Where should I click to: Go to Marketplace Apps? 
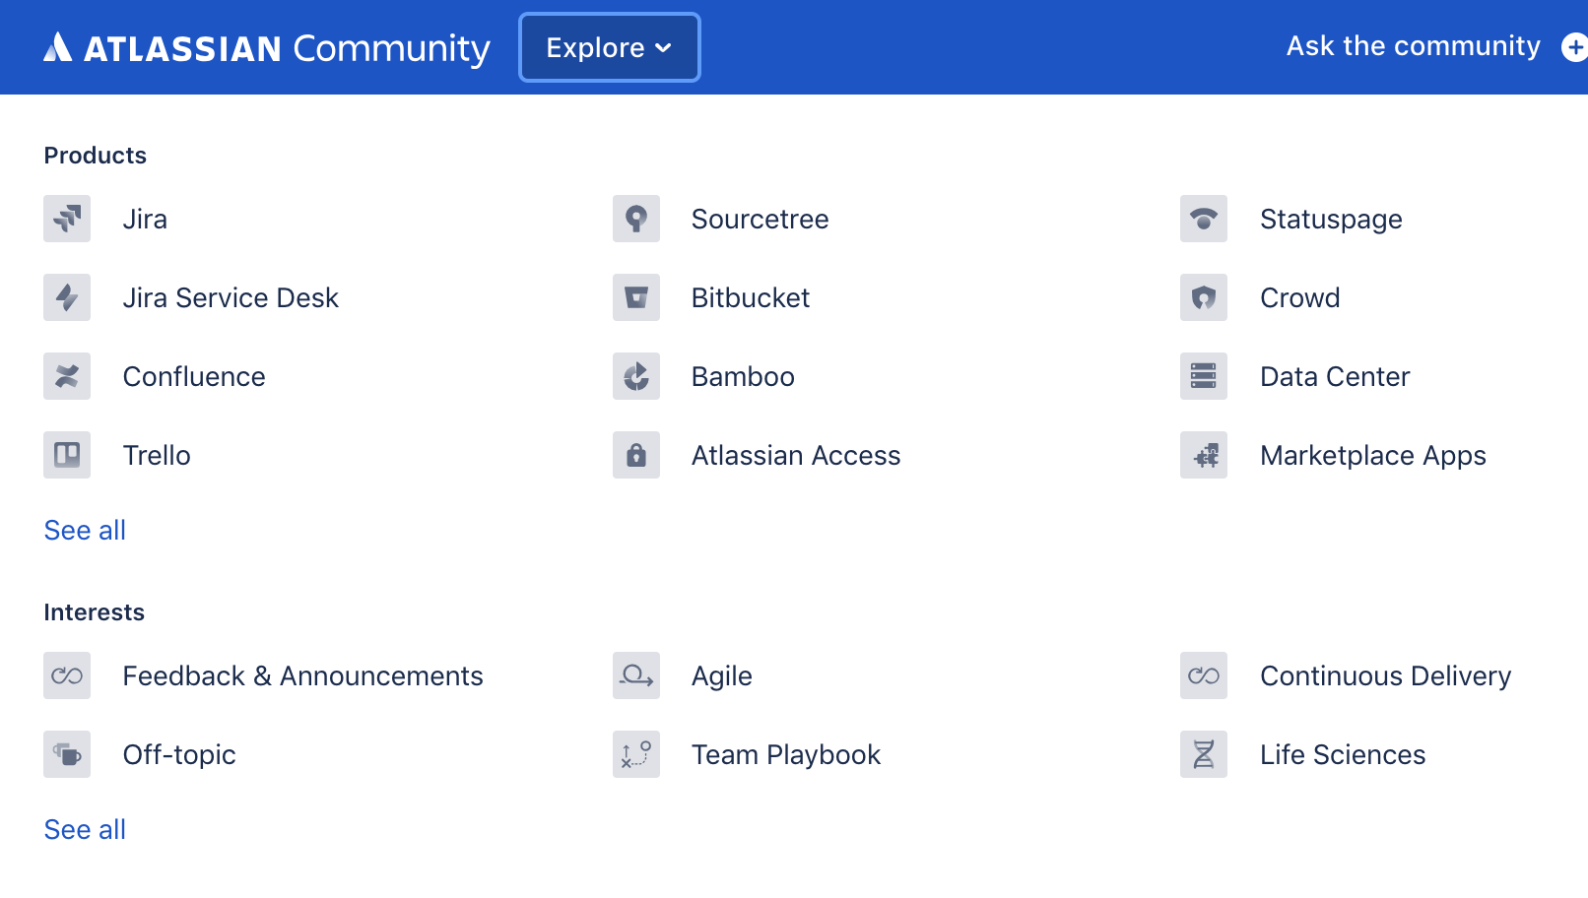pyautogui.click(x=1373, y=456)
